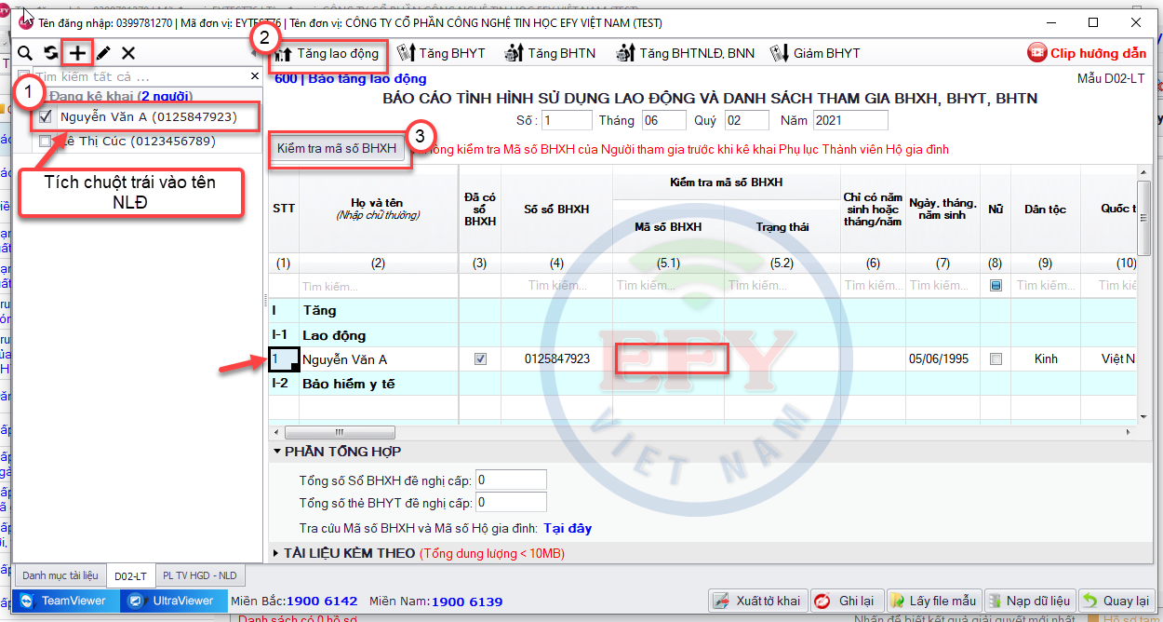This screenshot has height=622, width=1163.
Task: Open the Tăng BHTN menu
Action: pos(550,53)
